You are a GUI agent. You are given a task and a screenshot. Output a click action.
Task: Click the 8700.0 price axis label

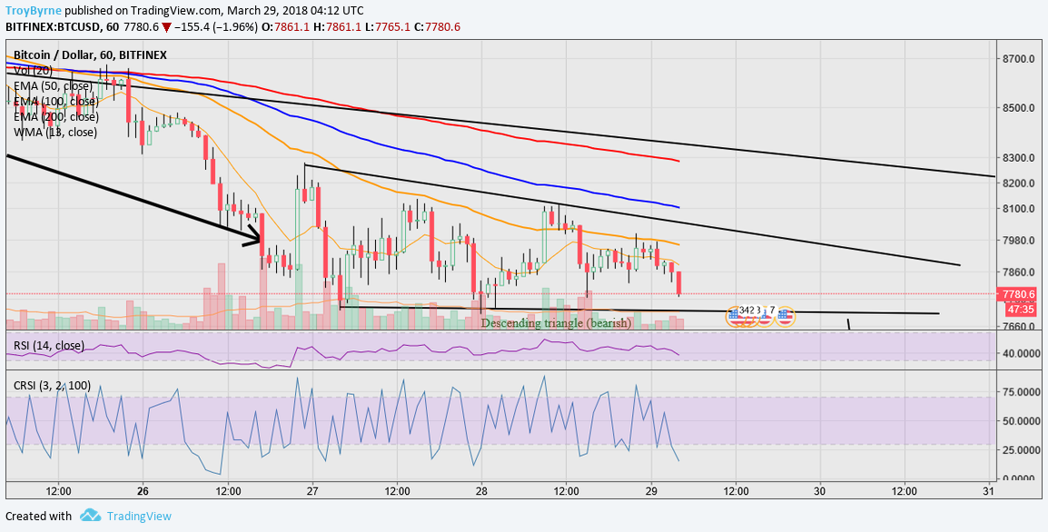(x=1017, y=59)
